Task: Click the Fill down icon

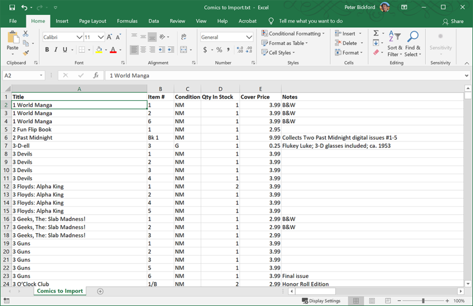Action: [376, 43]
